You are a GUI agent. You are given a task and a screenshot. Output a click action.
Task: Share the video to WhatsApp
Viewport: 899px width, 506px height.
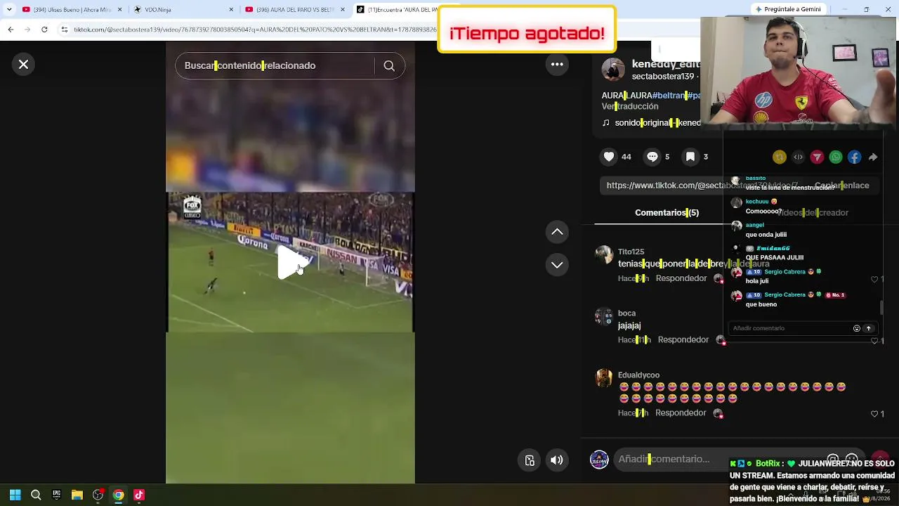pyautogui.click(x=836, y=157)
